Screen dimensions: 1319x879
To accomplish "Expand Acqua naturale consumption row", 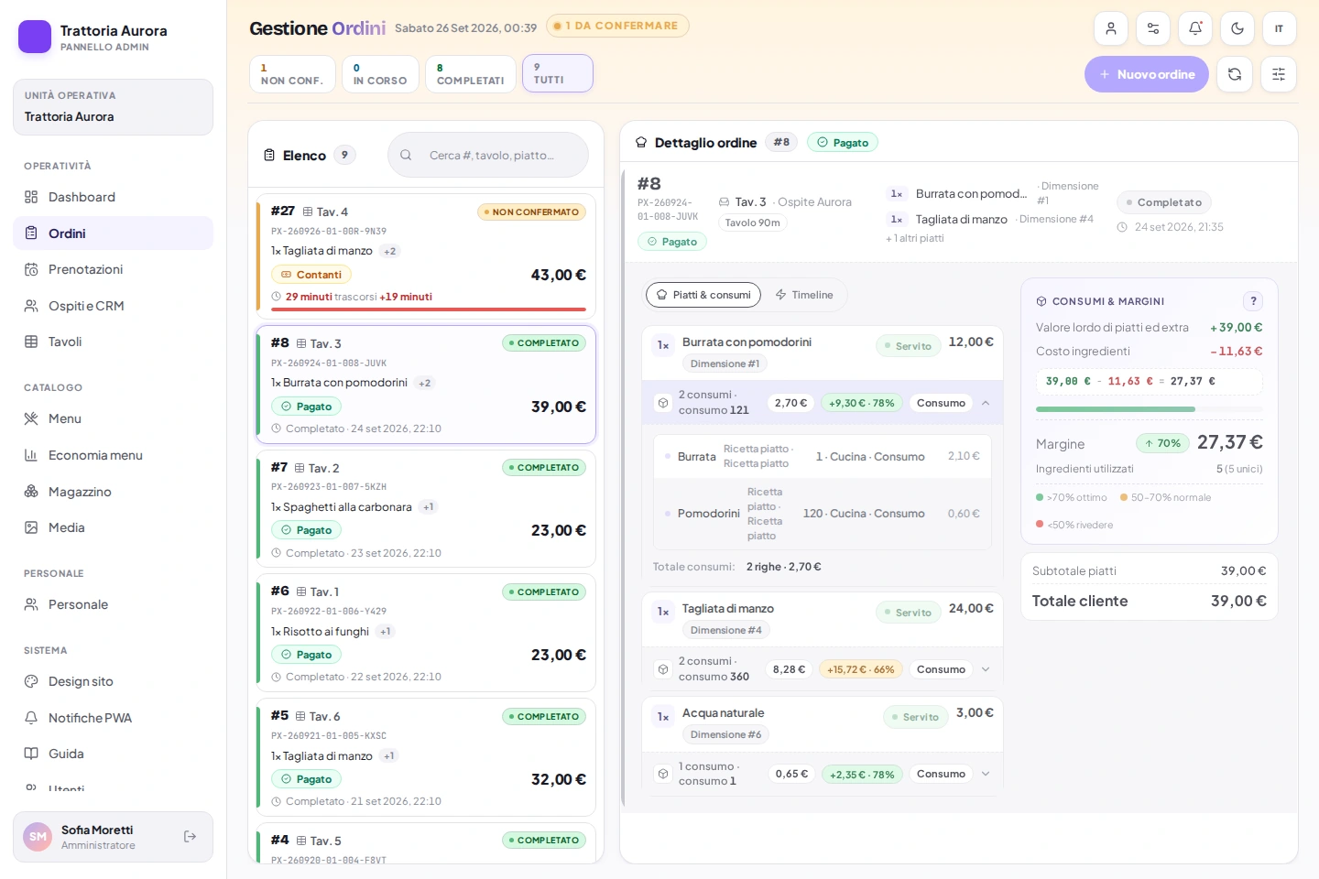I will pyautogui.click(x=986, y=774).
